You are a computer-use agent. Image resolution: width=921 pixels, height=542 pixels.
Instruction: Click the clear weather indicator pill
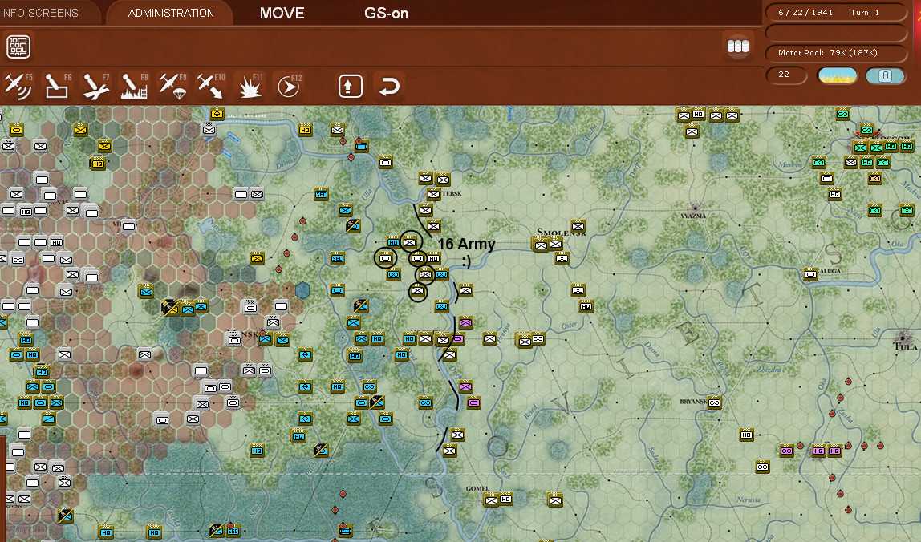837,75
